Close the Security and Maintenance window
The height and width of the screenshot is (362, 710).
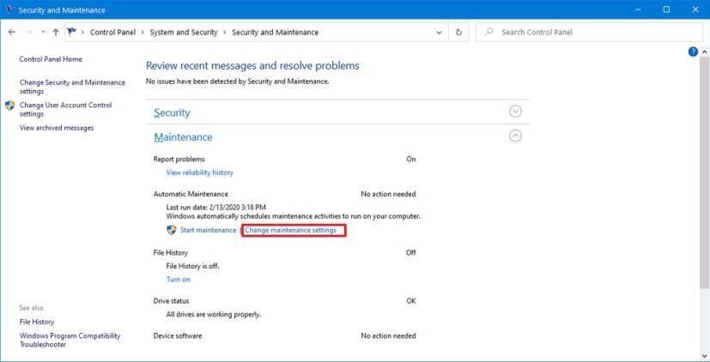695,9
